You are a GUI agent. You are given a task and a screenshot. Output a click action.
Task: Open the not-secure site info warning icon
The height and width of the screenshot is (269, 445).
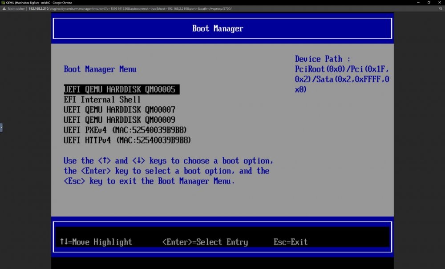click(4, 8)
